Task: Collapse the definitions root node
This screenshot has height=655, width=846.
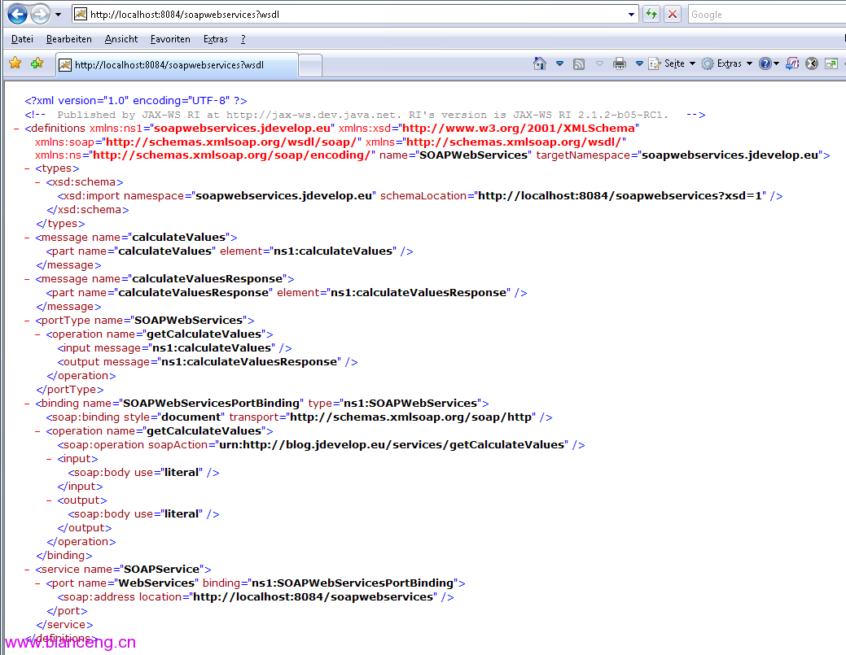Action: click(x=16, y=129)
